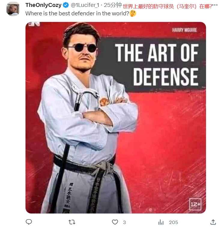The width and height of the screenshot is (221, 230).
Task: Click the reply speech bubble icon
Action: tap(29, 222)
